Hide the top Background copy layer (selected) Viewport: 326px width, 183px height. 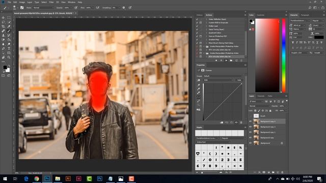coord(250,121)
